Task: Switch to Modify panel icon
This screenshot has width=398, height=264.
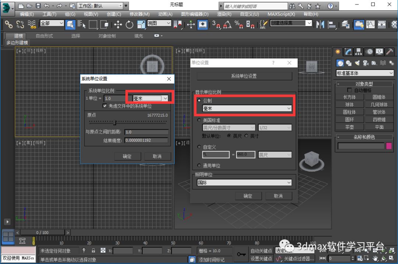Action: [x=348, y=52]
